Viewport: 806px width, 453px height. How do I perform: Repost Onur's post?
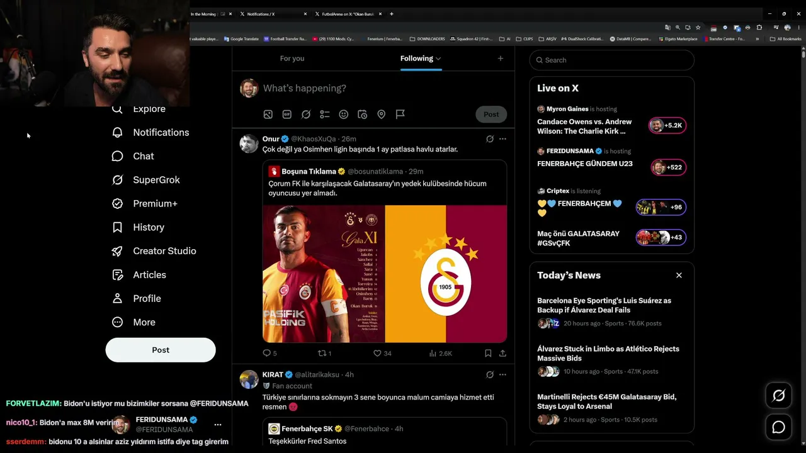[324, 354]
